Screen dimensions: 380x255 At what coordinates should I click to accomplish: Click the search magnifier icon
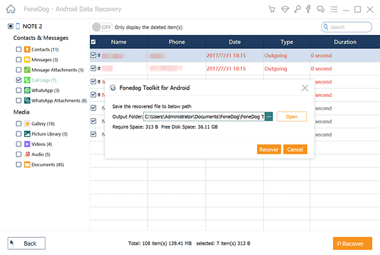tap(326, 27)
